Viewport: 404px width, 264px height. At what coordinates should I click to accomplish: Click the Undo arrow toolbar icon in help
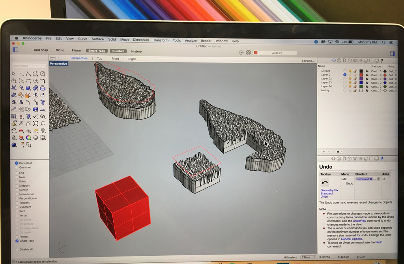[325, 183]
